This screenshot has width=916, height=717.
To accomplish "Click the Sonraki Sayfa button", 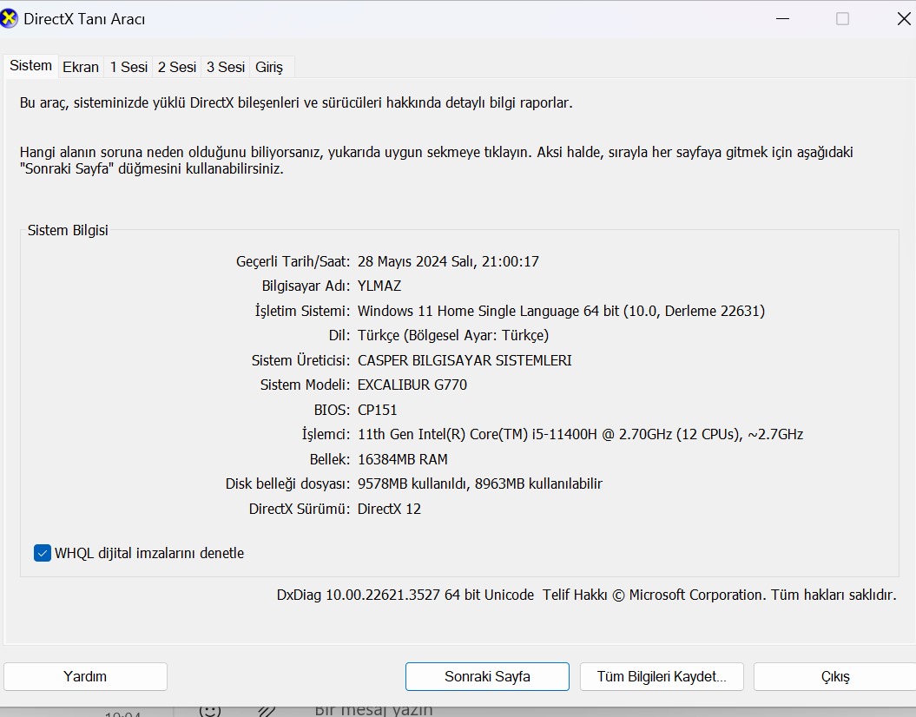I will click(487, 676).
